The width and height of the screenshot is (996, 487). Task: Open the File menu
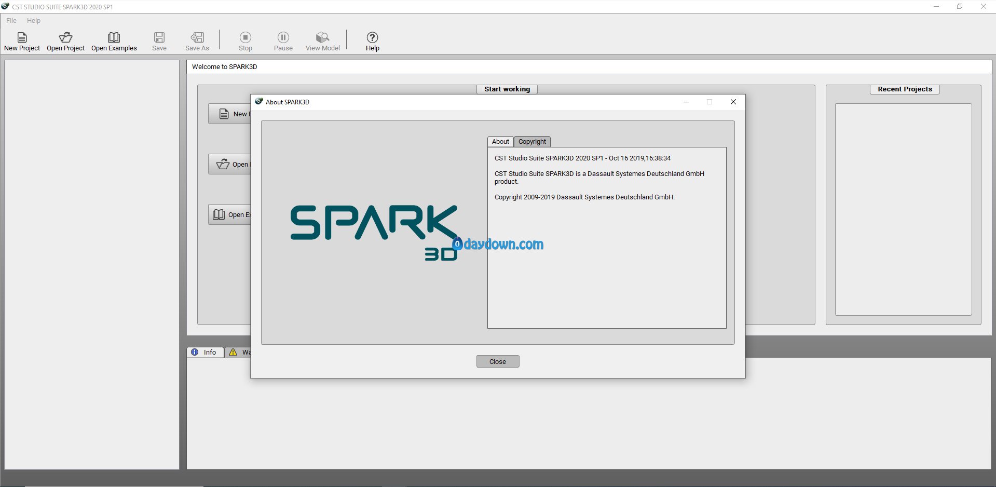(11, 21)
